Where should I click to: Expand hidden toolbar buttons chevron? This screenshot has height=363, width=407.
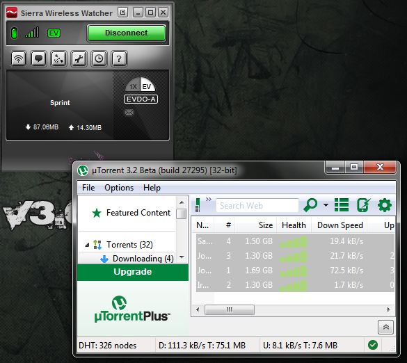point(209,200)
